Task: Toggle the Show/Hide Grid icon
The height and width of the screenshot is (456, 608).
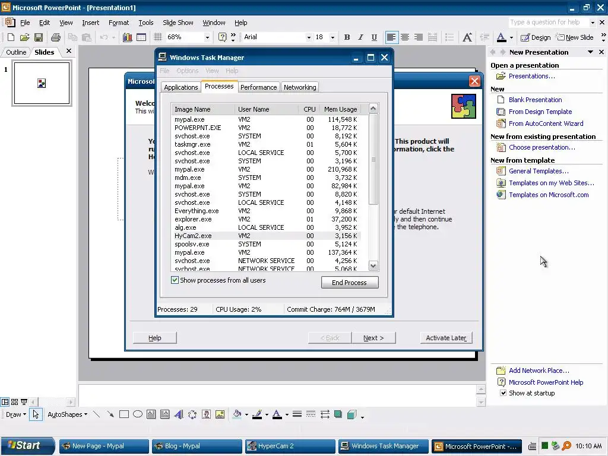Action: [158, 37]
